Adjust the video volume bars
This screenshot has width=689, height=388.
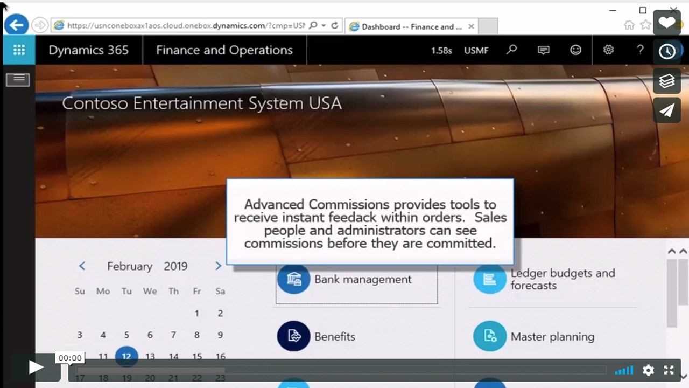point(624,370)
